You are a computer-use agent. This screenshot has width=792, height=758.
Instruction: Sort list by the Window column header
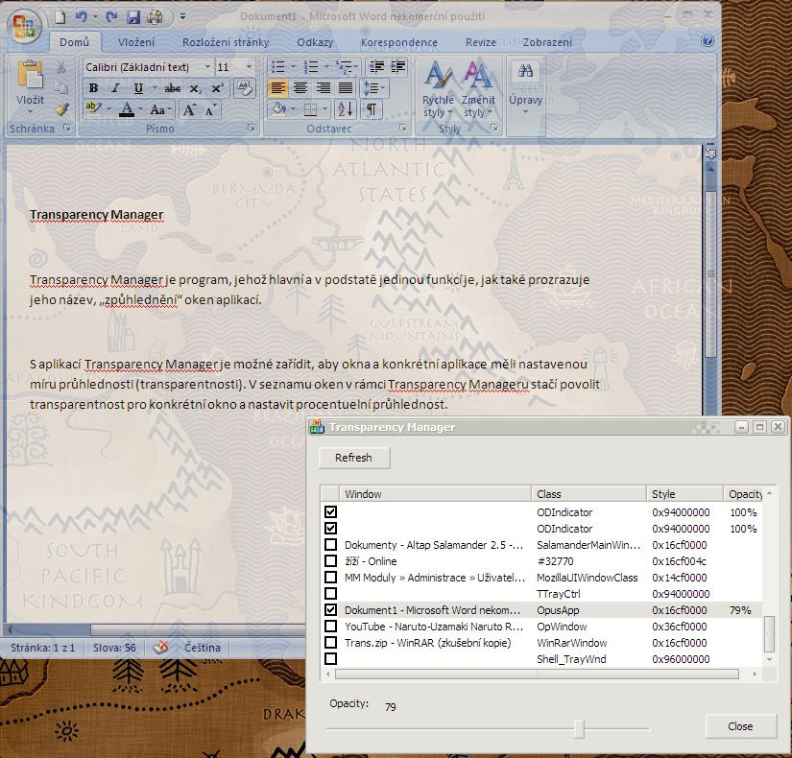tap(436, 494)
